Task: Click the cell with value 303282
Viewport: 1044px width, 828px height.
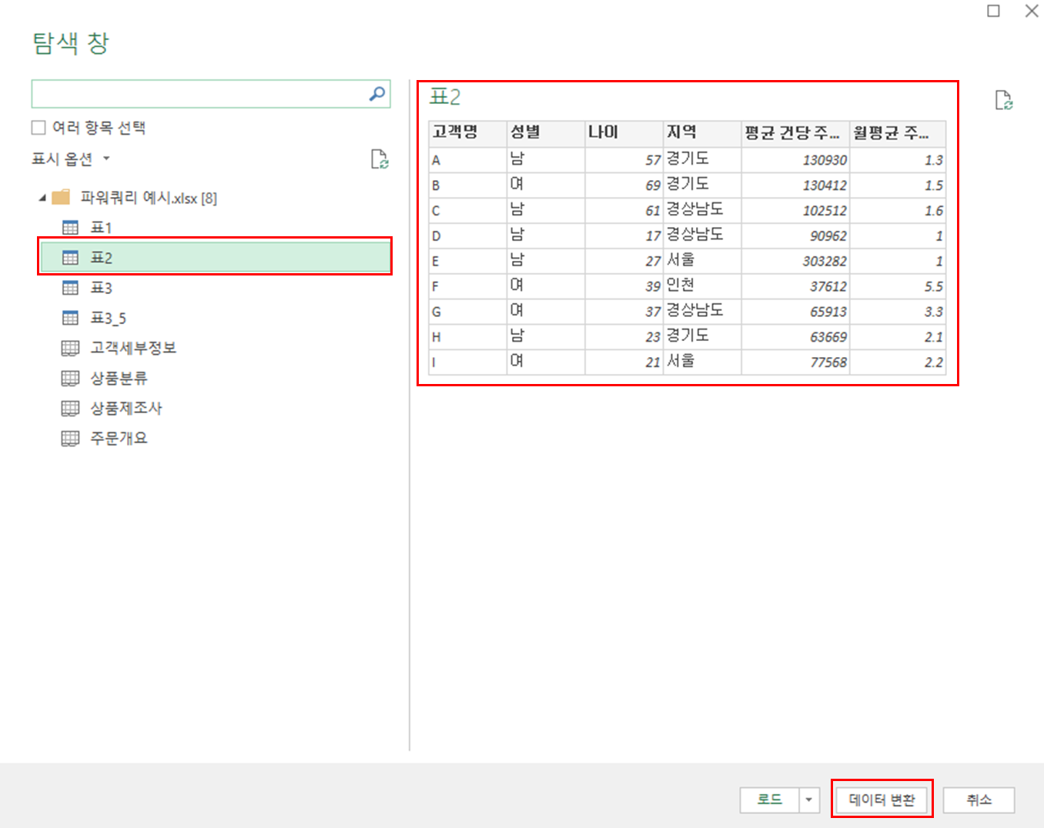Action: 796,261
